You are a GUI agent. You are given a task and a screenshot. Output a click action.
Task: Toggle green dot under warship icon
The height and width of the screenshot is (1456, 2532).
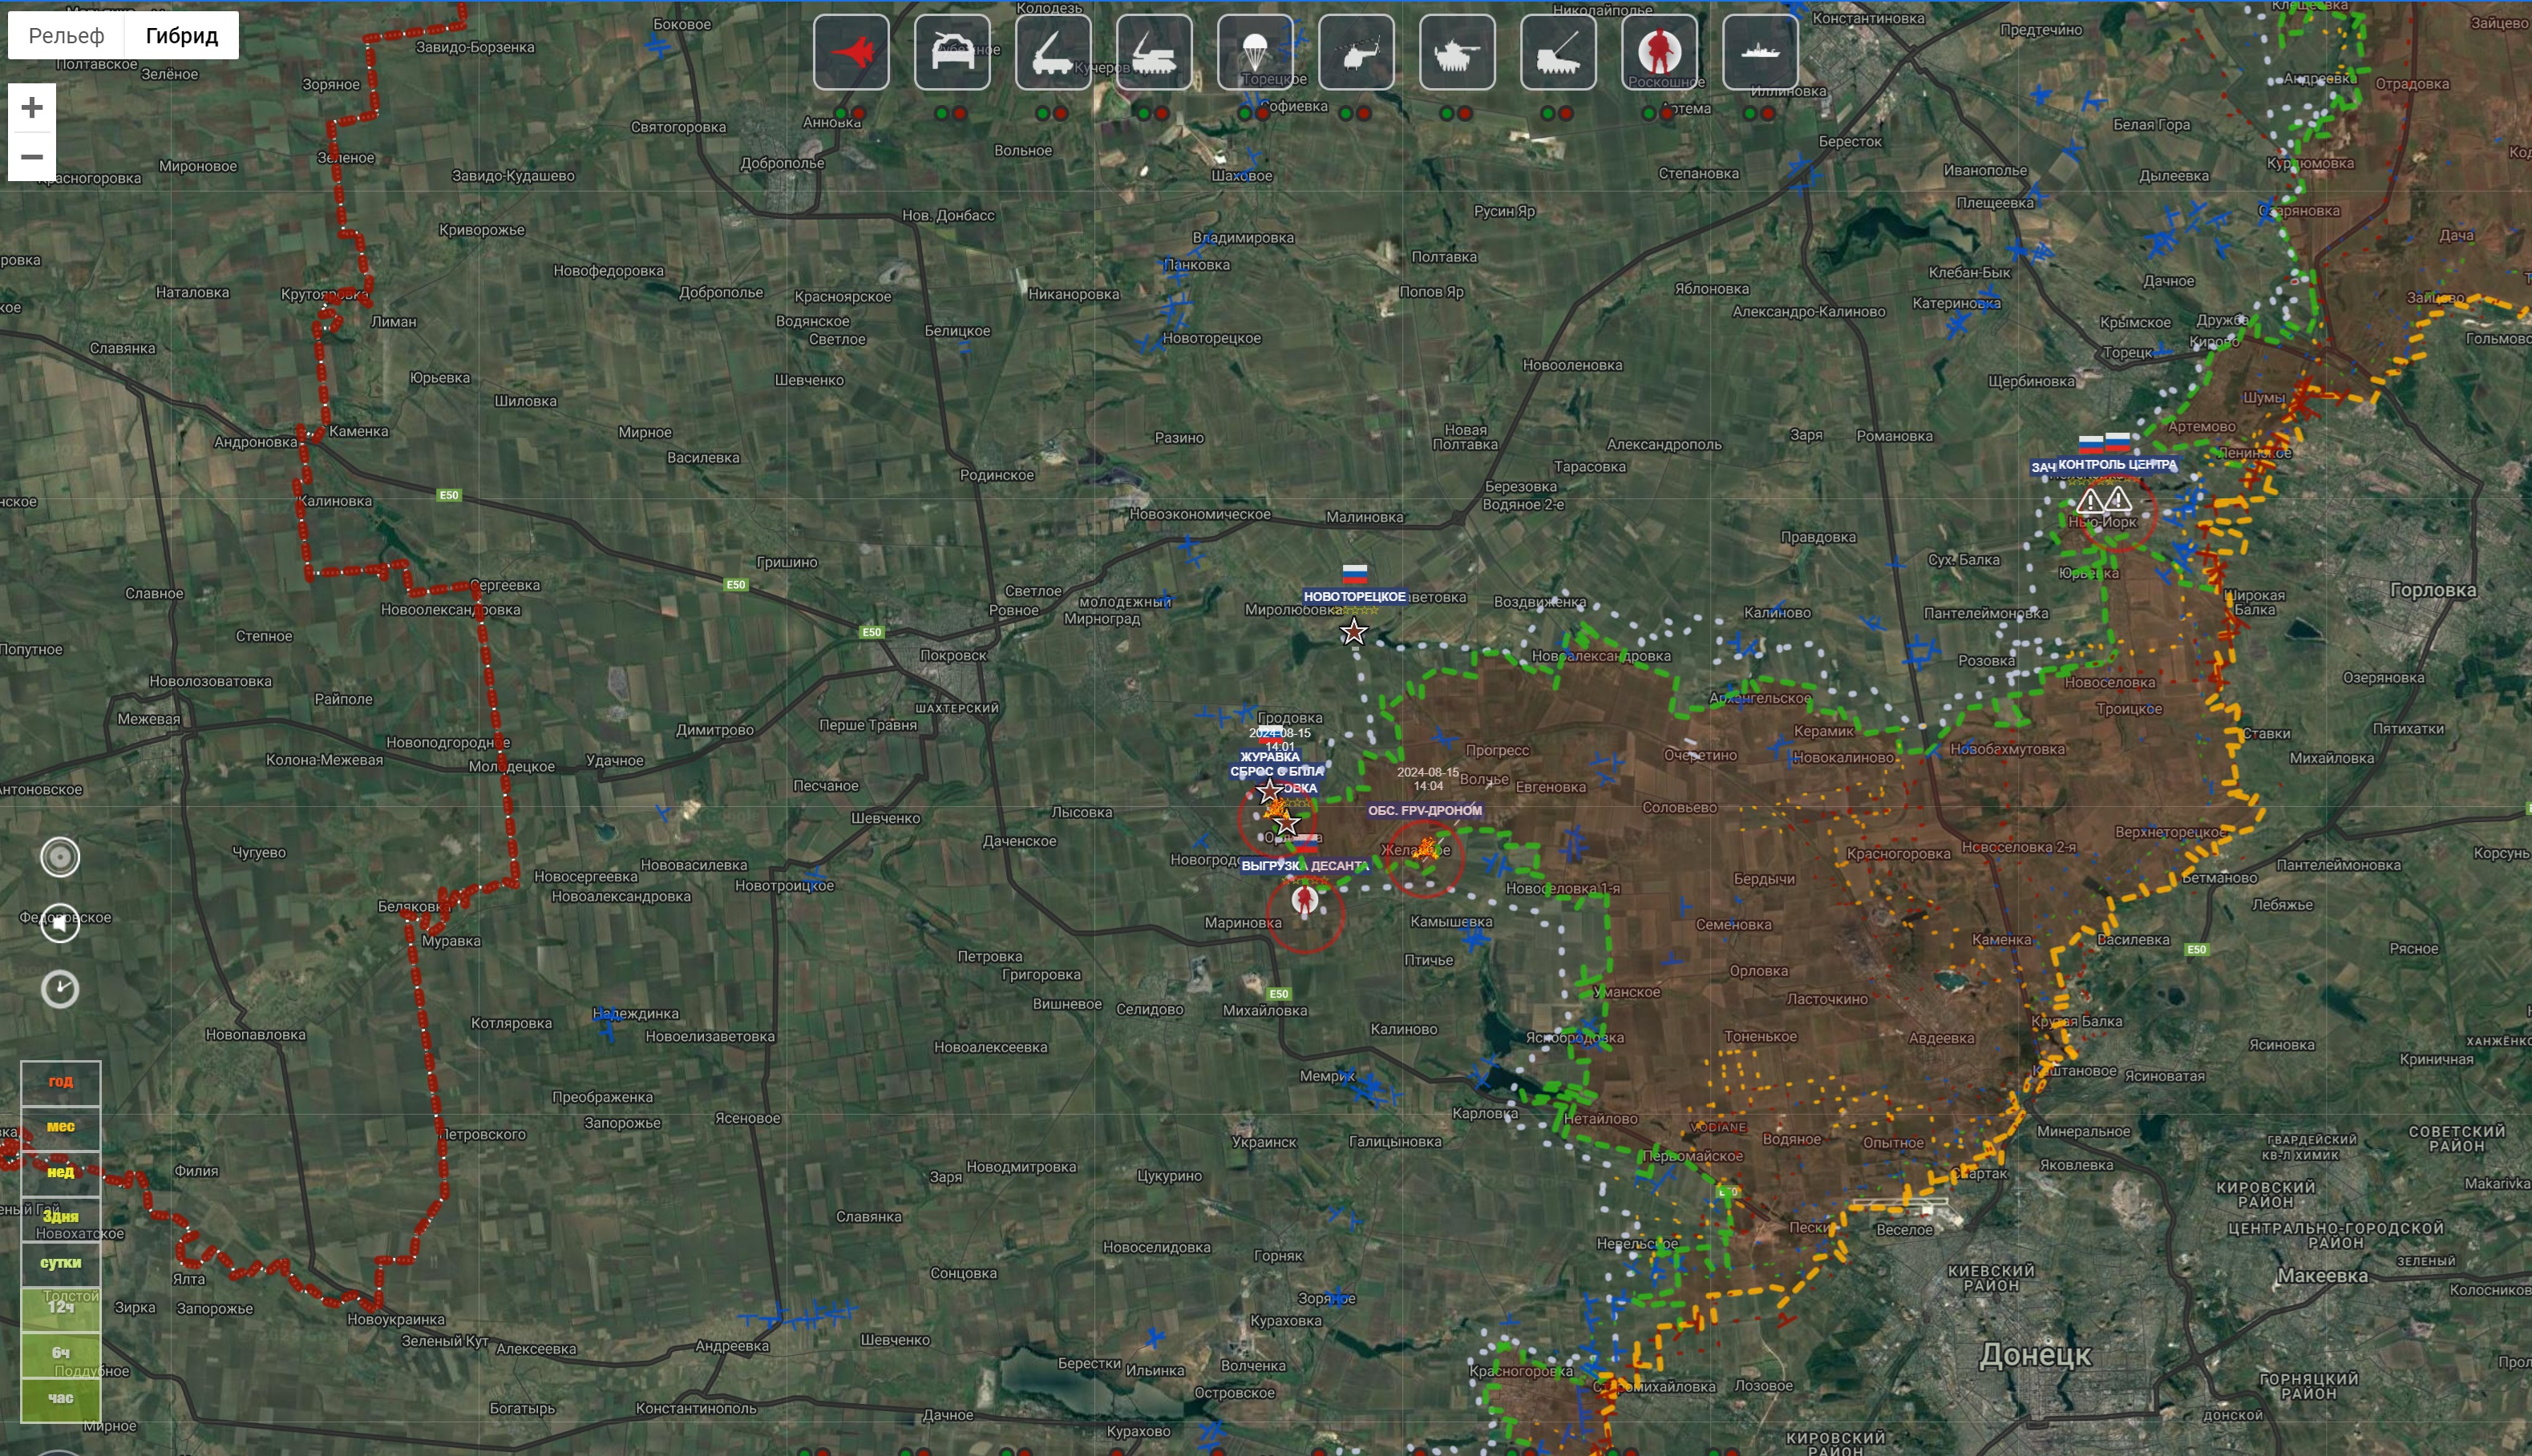point(1749,113)
